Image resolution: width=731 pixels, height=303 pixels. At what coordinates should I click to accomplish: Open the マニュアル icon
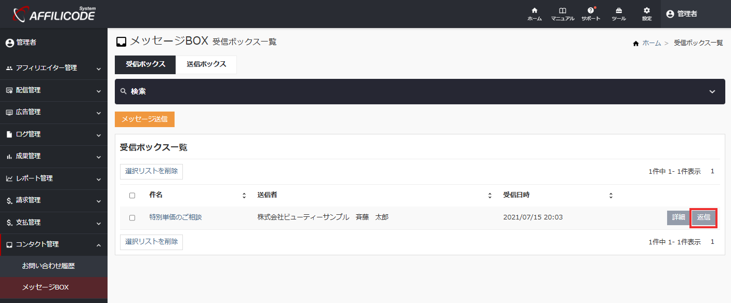(x=563, y=14)
